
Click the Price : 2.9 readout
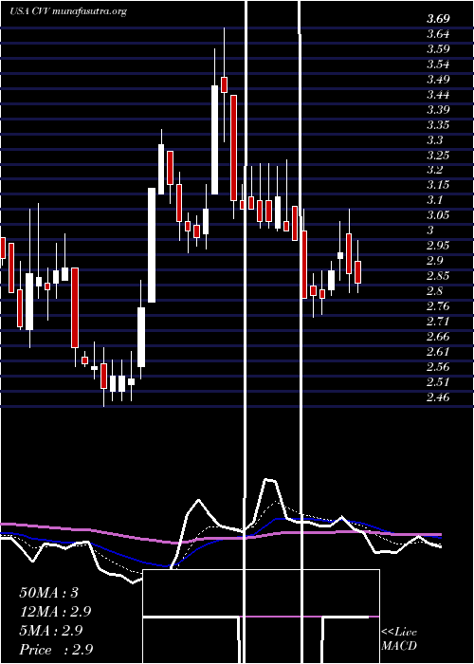click(56, 650)
